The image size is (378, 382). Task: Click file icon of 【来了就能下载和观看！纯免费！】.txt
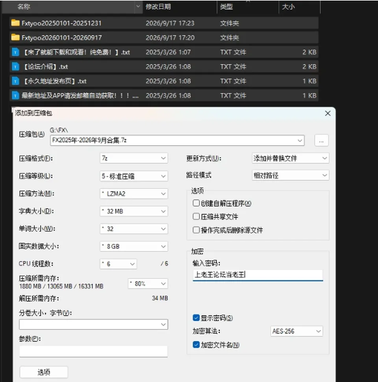click(x=15, y=52)
